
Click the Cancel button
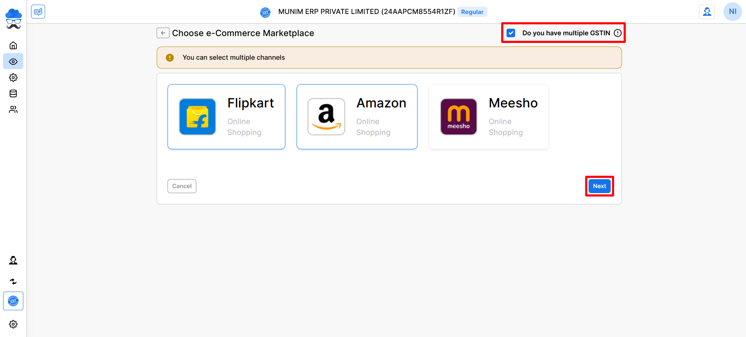click(182, 186)
